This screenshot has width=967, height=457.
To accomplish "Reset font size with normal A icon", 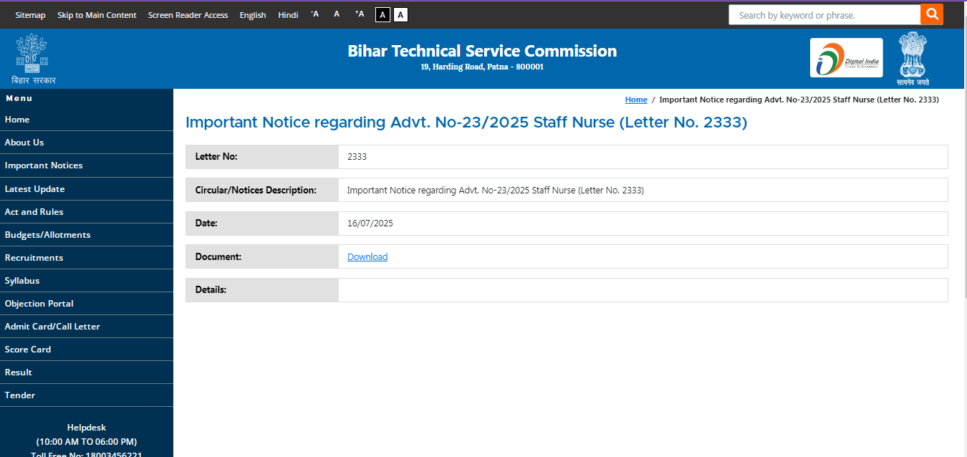I will click(337, 14).
